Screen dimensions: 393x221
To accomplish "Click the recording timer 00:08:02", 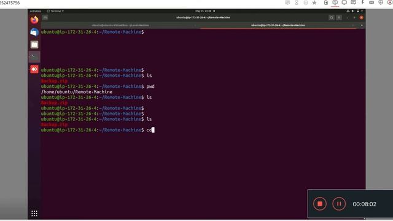I will (364, 204).
